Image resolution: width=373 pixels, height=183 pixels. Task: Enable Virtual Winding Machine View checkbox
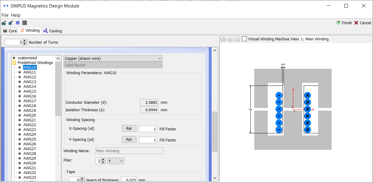(x=244, y=39)
